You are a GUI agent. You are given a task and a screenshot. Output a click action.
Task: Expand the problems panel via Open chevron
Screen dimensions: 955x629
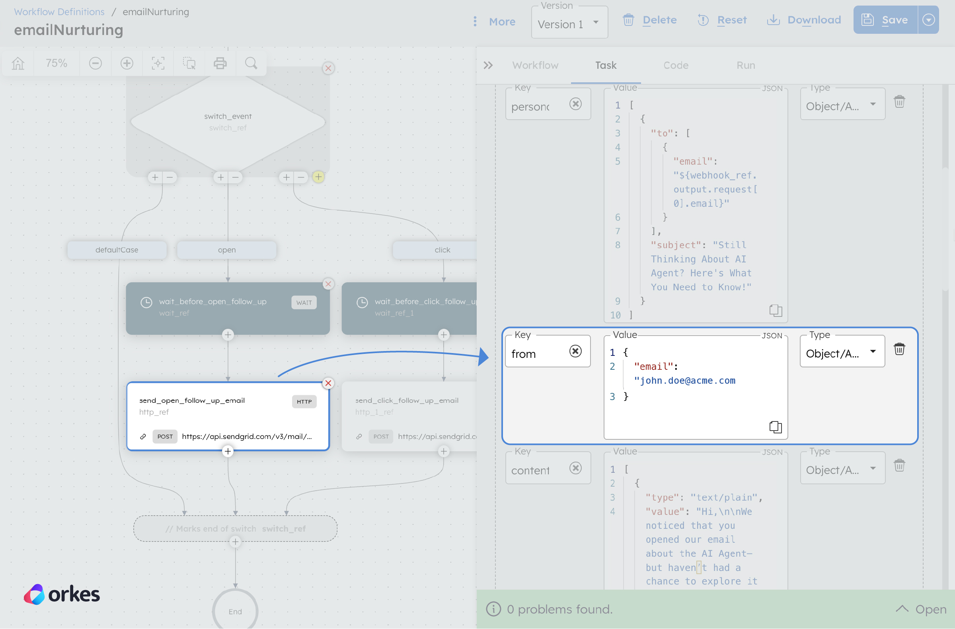point(903,609)
